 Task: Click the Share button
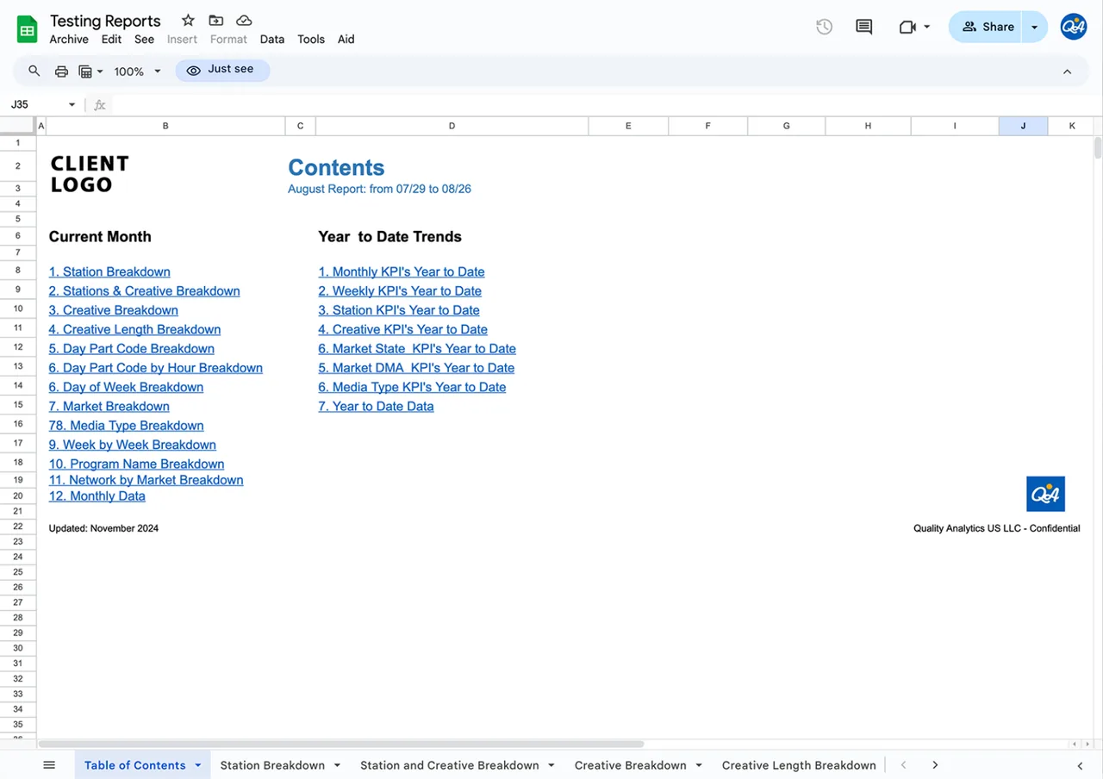(988, 27)
